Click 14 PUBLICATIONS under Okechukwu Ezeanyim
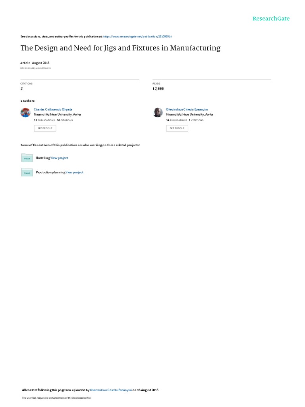305x407 pixels. coord(177,120)
